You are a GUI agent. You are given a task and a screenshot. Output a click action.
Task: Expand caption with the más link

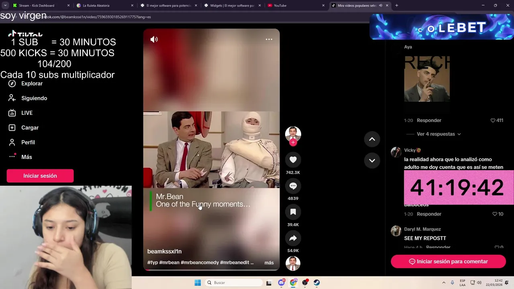point(269,263)
